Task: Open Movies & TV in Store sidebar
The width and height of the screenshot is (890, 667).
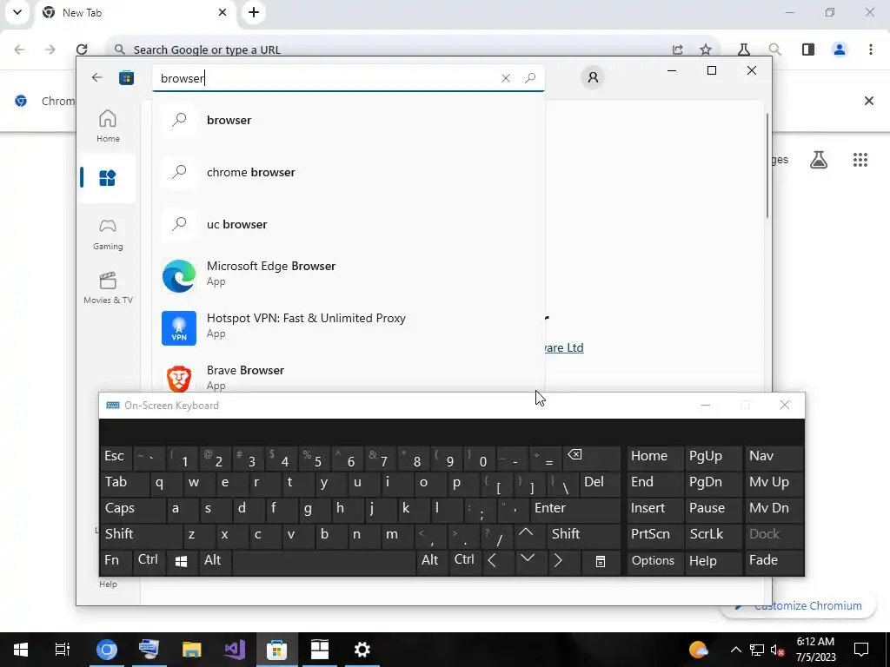Action: [108, 287]
